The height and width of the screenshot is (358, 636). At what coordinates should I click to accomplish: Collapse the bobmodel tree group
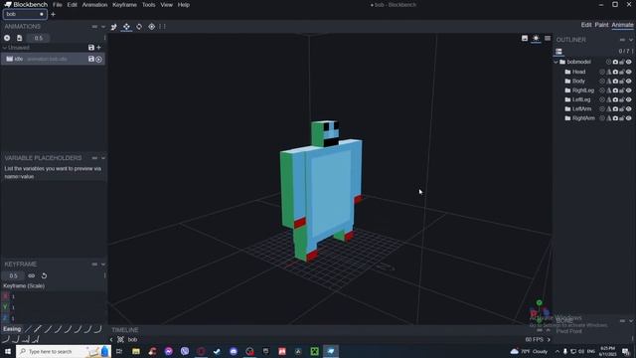tap(556, 62)
